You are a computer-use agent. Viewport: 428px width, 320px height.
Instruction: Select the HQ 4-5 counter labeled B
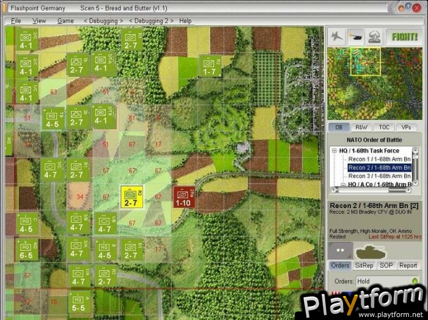(106, 249)
